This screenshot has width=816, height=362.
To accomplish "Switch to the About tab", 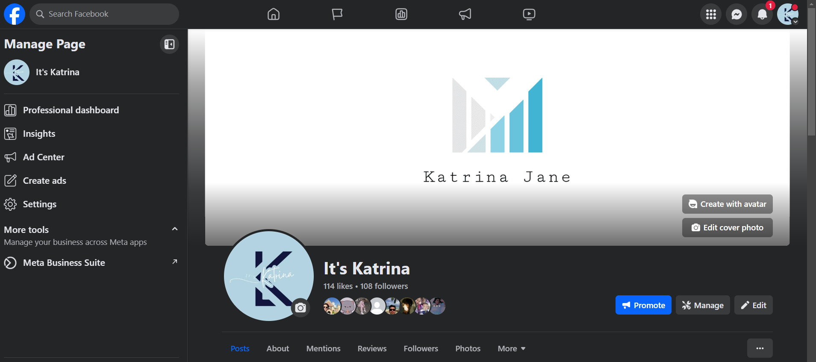I will tap(278, 349).
